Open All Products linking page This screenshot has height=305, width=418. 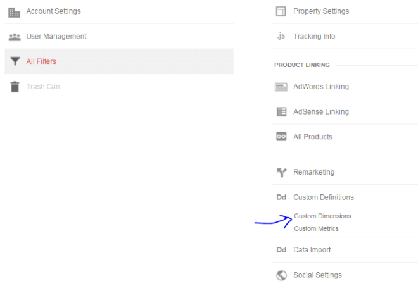click(x=313, y=137)
